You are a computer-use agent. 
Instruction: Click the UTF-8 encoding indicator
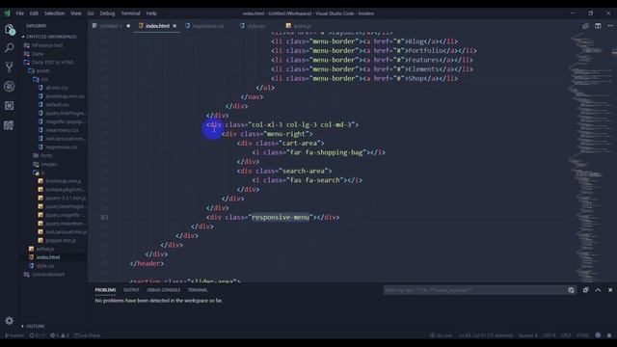549,335
